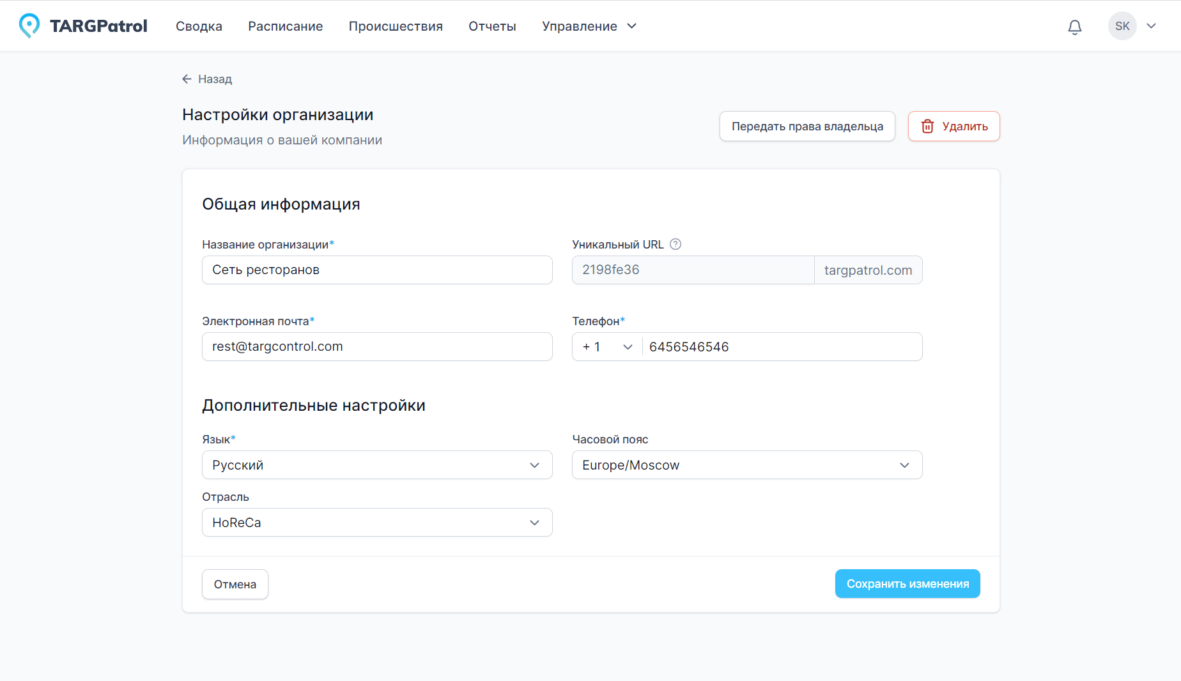Click the SK user avatar
Image resolution: width=1181 pixels, height=681 pixels.
(x=1122, y=26)
